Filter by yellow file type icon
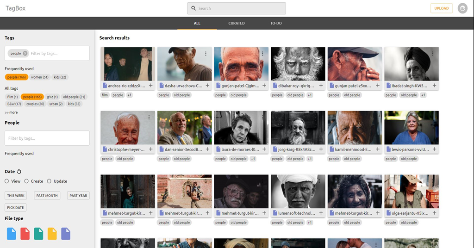This screenshot has height=248, width=474. tap(52, 234)
